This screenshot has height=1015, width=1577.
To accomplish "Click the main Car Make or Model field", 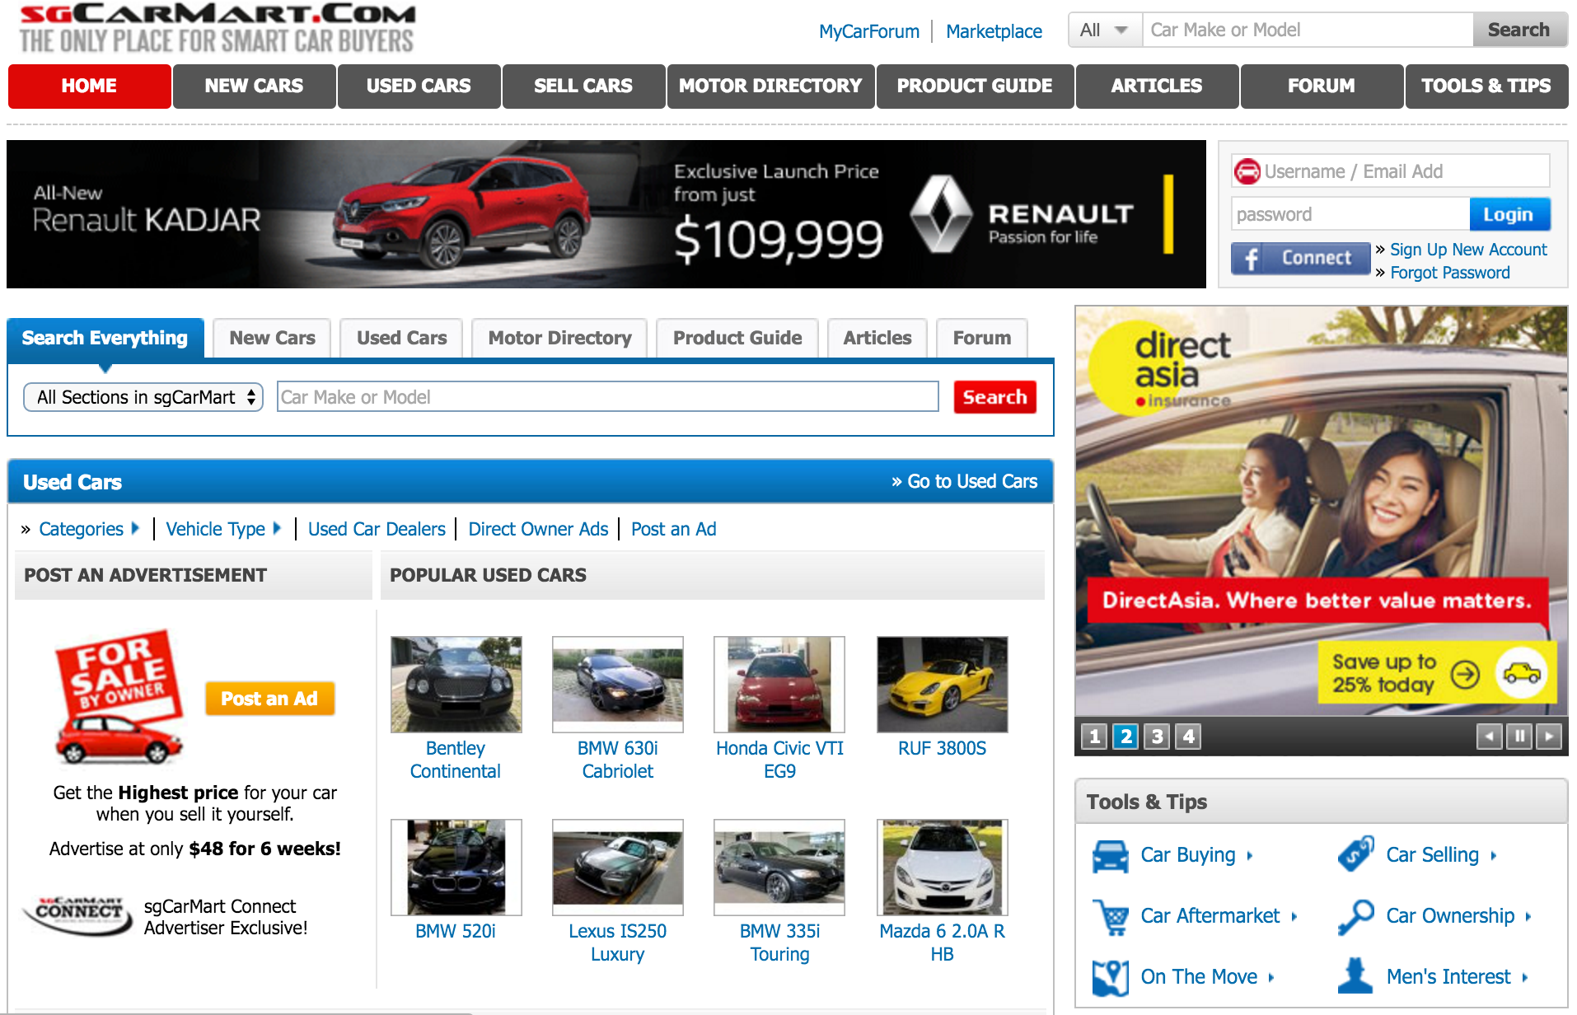I will coord(608,397).
